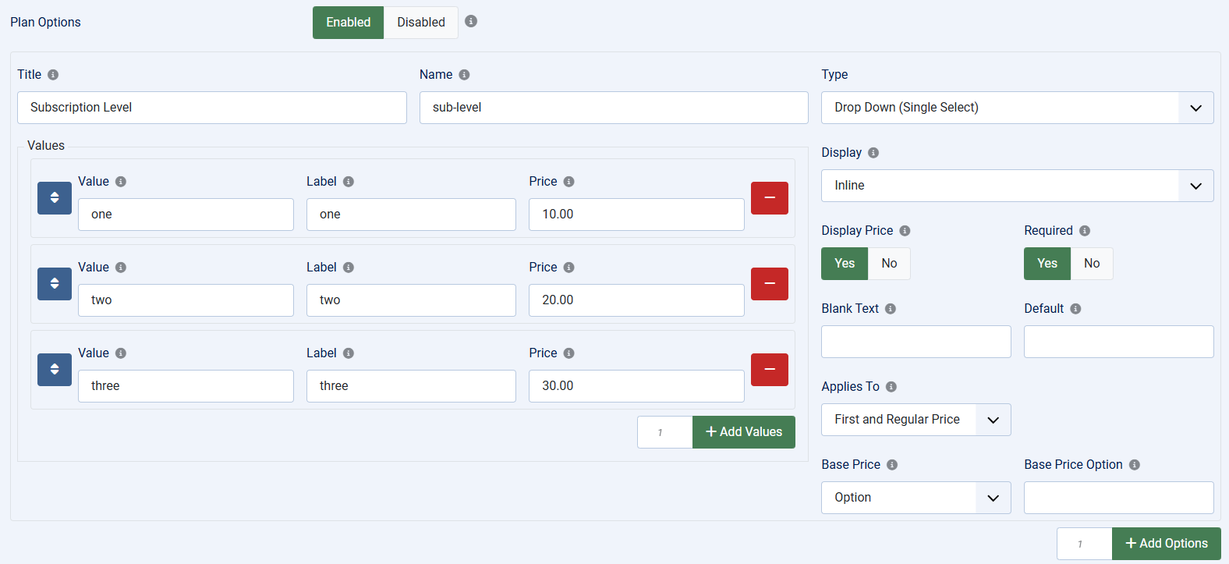Set Required to No

coord(1092,264)
